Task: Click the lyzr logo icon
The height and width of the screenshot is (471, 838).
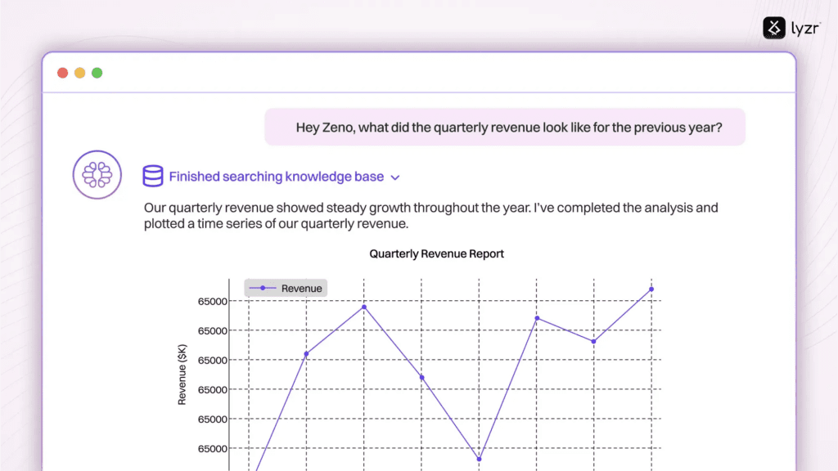Action: (x=773, y=28)
